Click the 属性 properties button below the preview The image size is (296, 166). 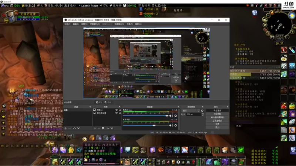99,103
